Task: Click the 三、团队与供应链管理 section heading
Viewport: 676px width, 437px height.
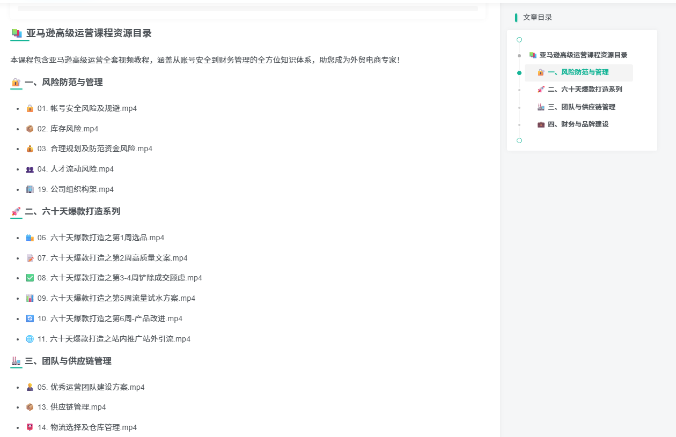Action: click(68, 361)
